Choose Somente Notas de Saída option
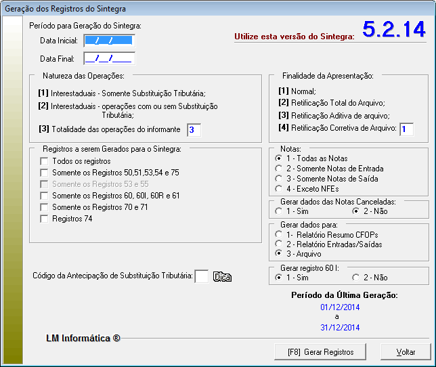The width and height of the screenshot is (436, 367). pyautogui.click(x=279, y=179)
